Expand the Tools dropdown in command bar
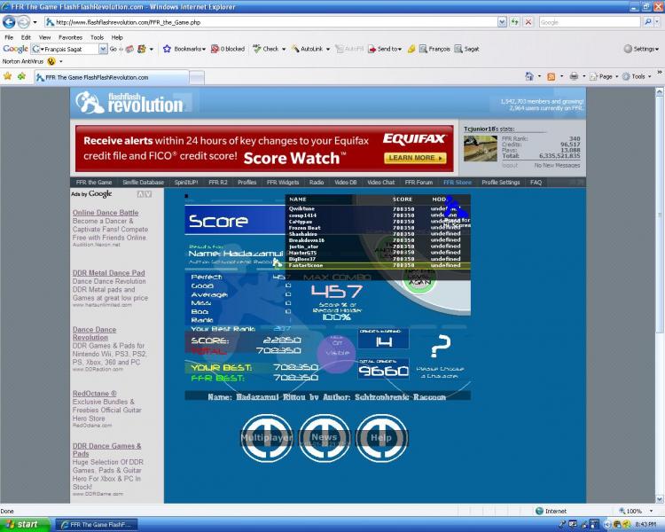 point(637,77)
